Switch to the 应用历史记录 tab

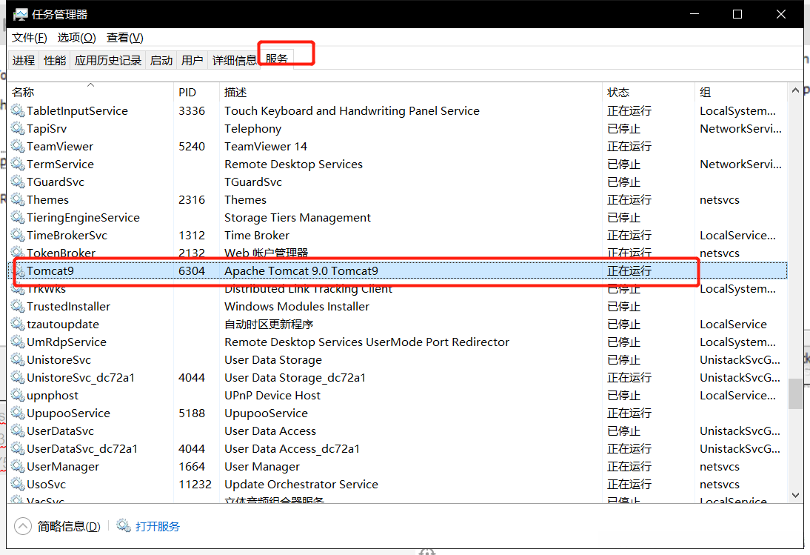coord(107,61)
